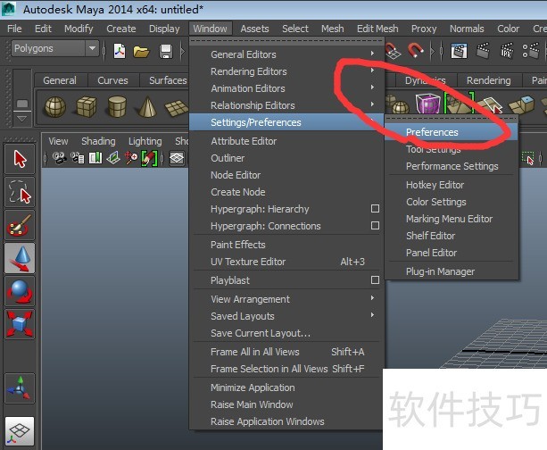Open Paint Effects window

coord(238,245)
